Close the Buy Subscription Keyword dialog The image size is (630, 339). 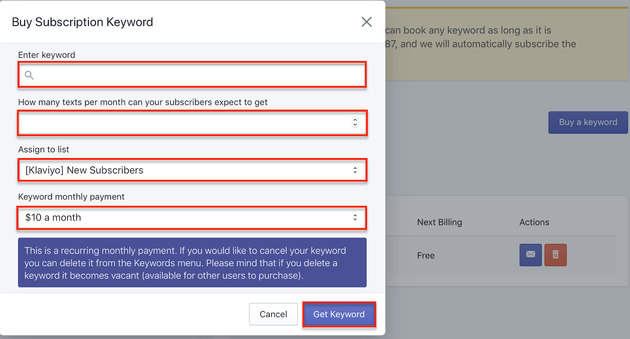pos(367,22)
